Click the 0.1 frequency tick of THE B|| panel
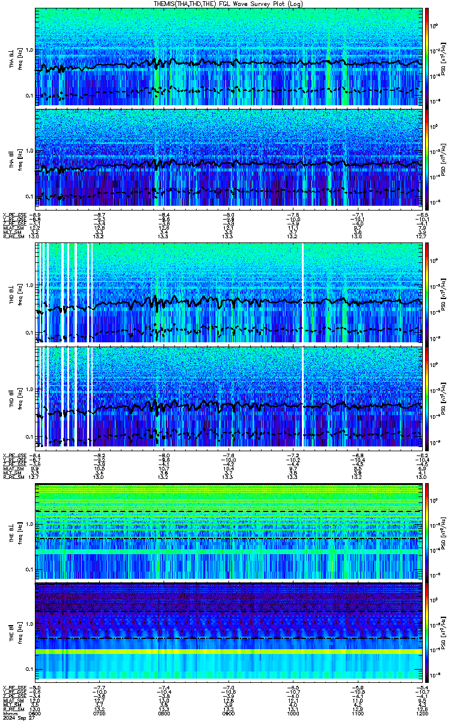 pyautogui.click(x=29, y=669)
